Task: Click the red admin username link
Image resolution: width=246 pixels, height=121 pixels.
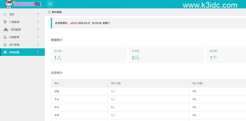Action: point(74,23)
